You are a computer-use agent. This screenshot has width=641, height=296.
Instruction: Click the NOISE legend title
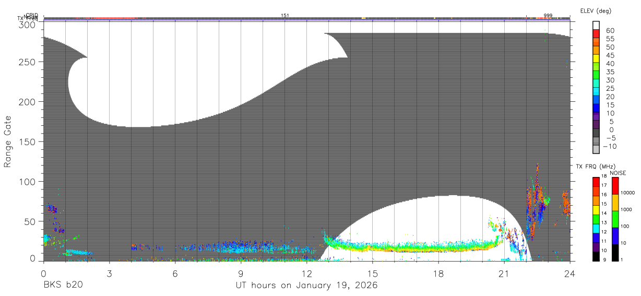pos(618,173)
